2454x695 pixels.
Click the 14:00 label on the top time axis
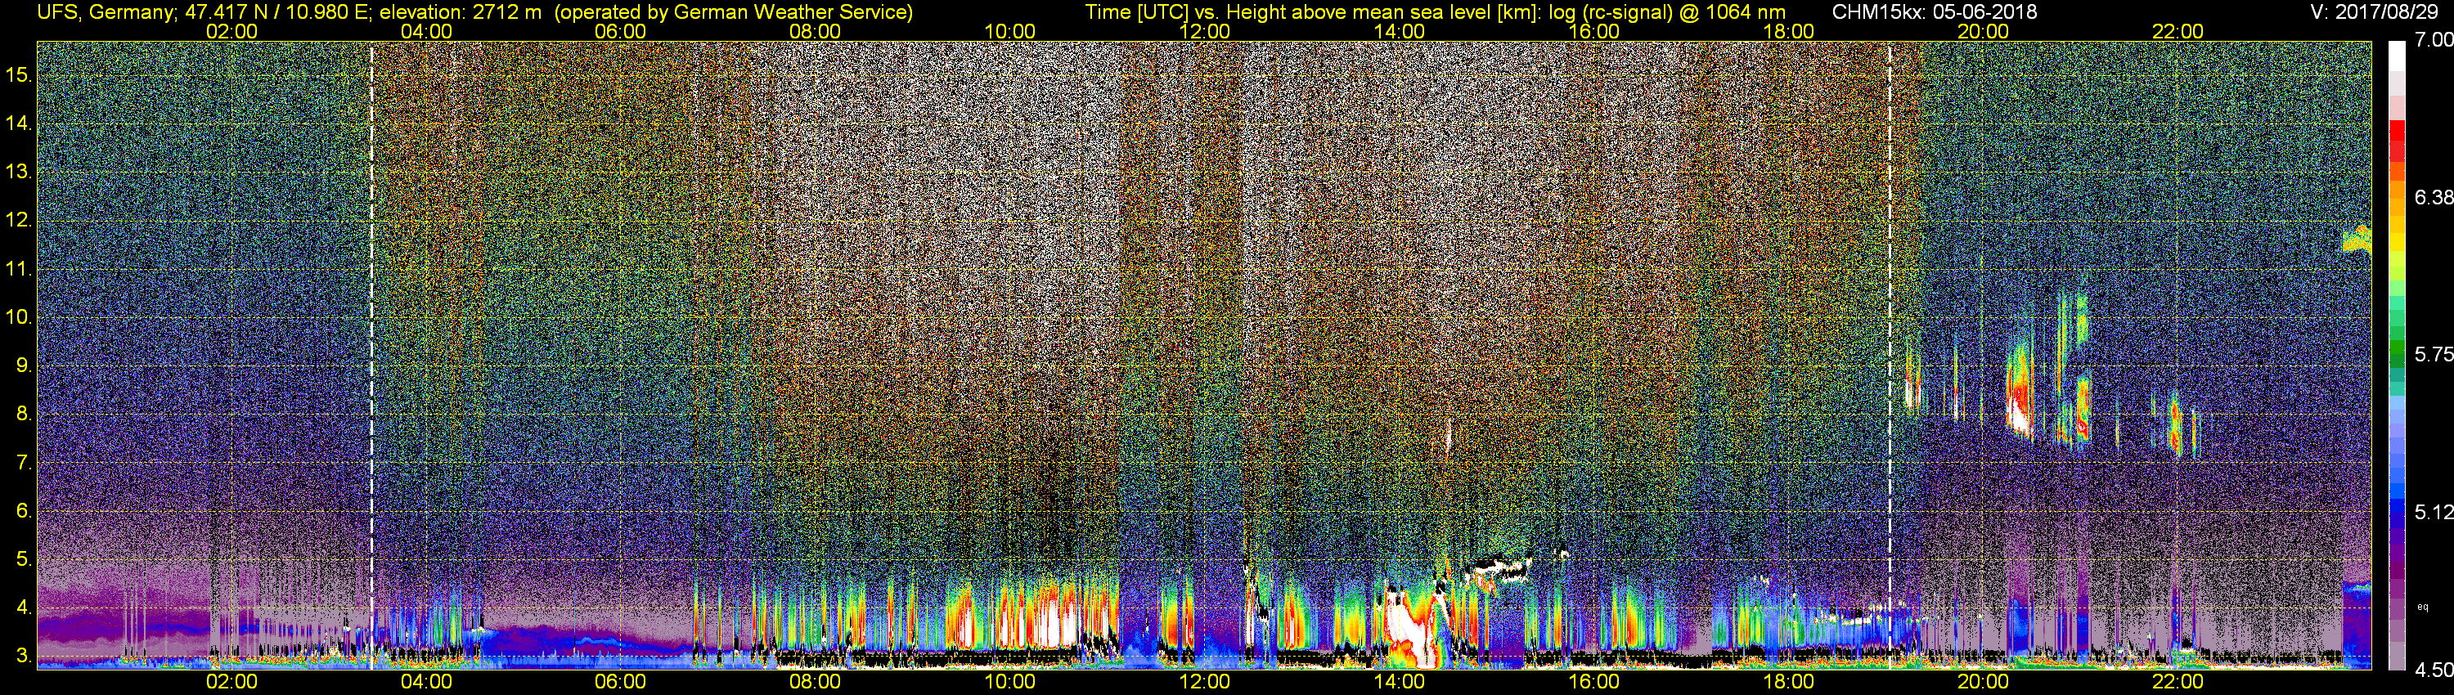[1400, 31]
